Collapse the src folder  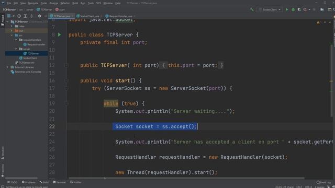pyautogui.click(x=12, y=36)
